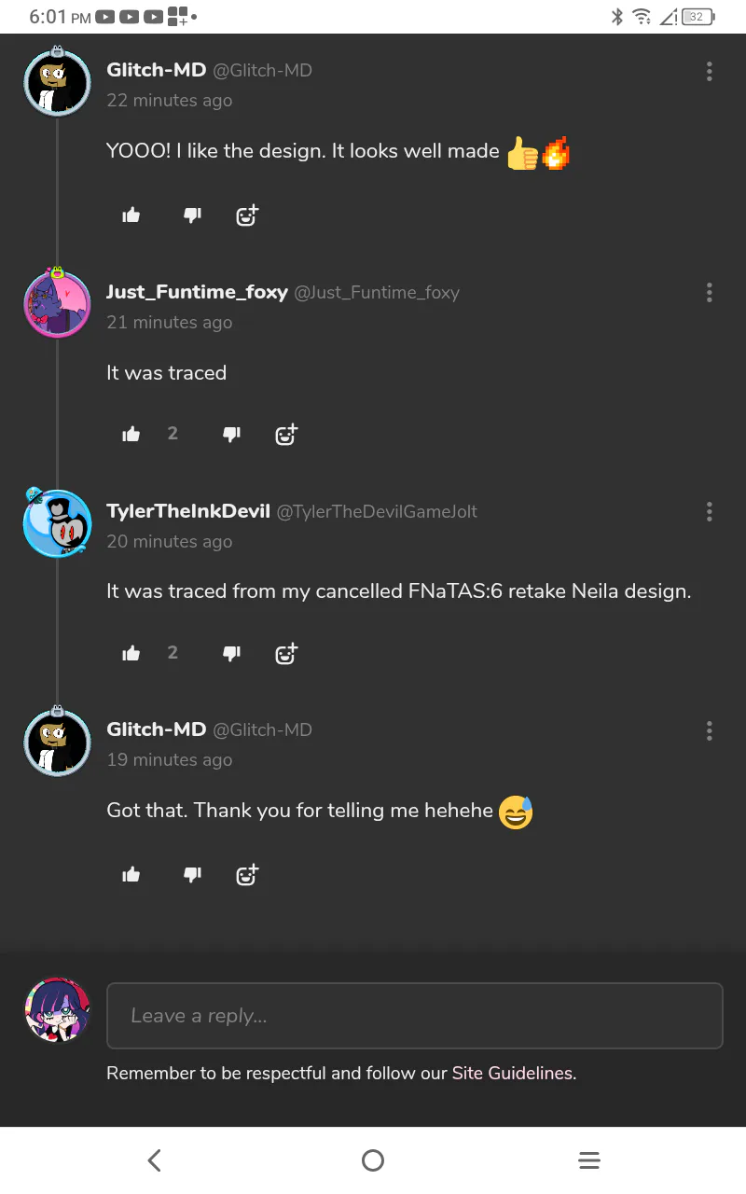Viewport: 746px width, 1194px height.
Task: Dislike Glitch-MD's "YOOO!" comment
Action: [x=192, y=215]
